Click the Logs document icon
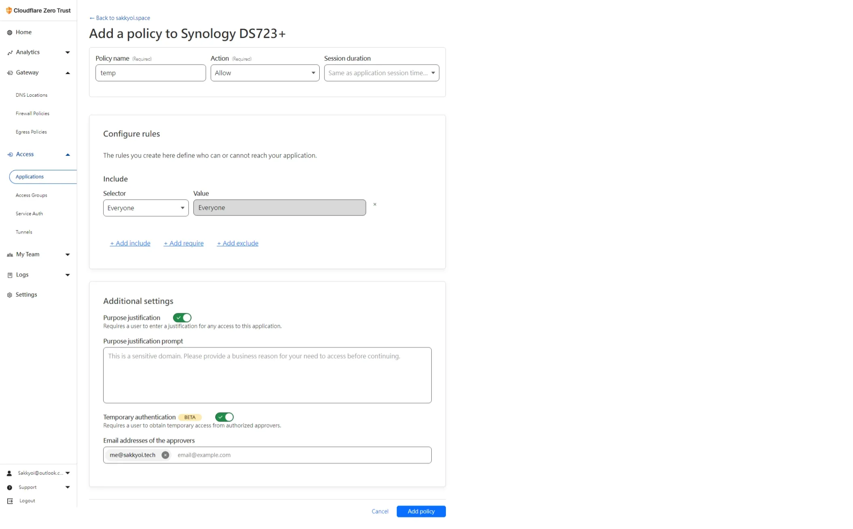The width and height of the screenshot is (853, 529). [10, 275]
